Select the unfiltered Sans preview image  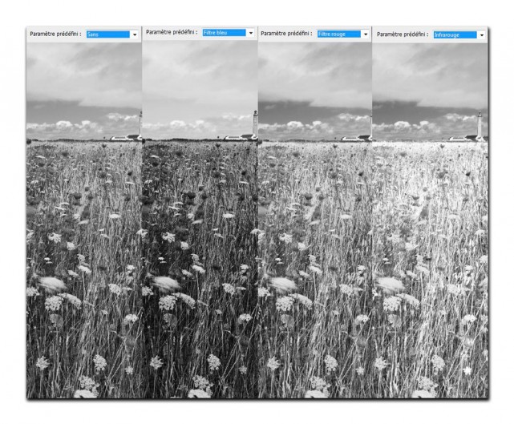click(x=84, y=220)
